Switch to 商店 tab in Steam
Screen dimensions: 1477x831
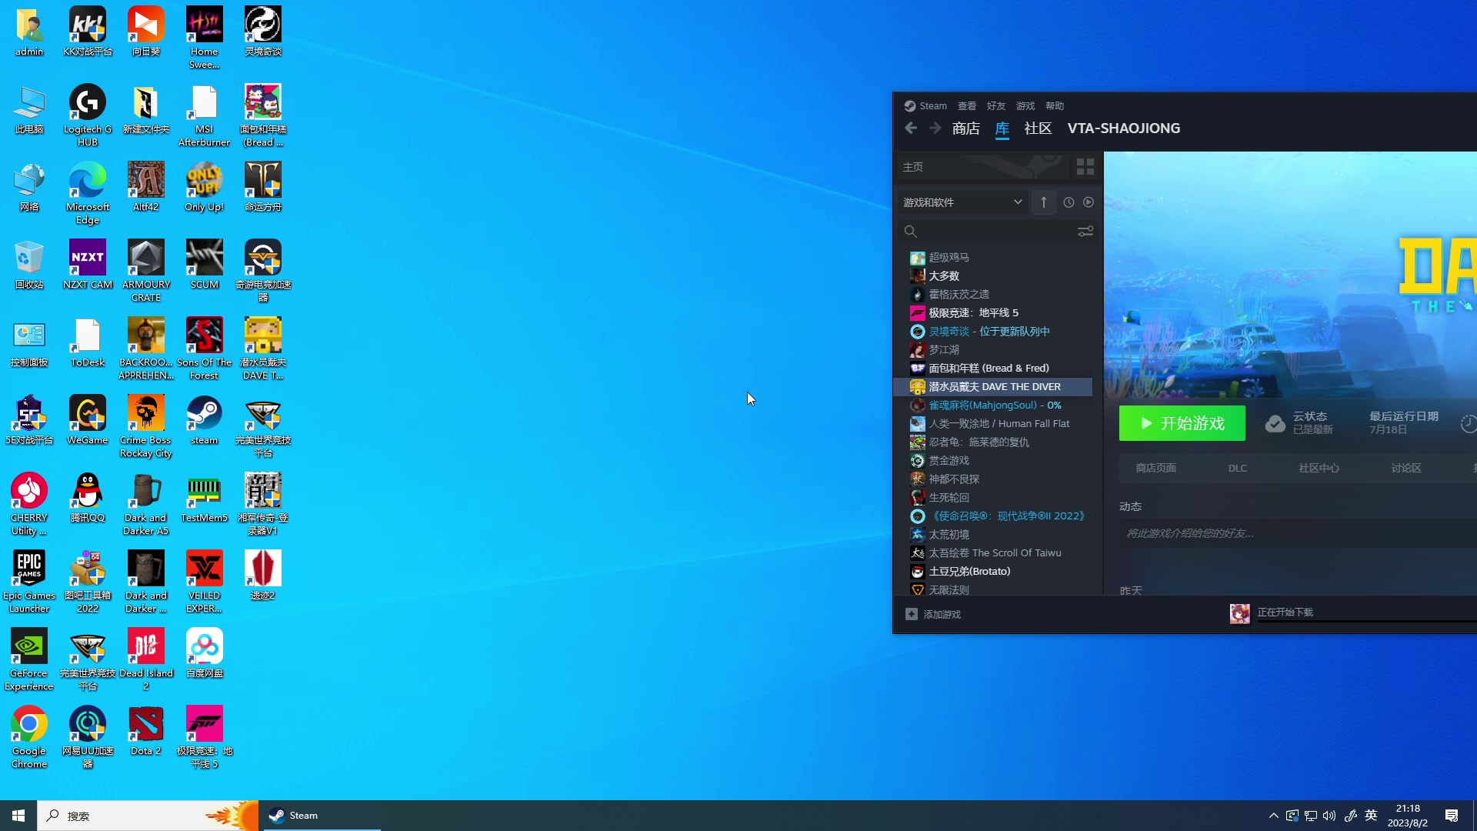tap(965, 128)
